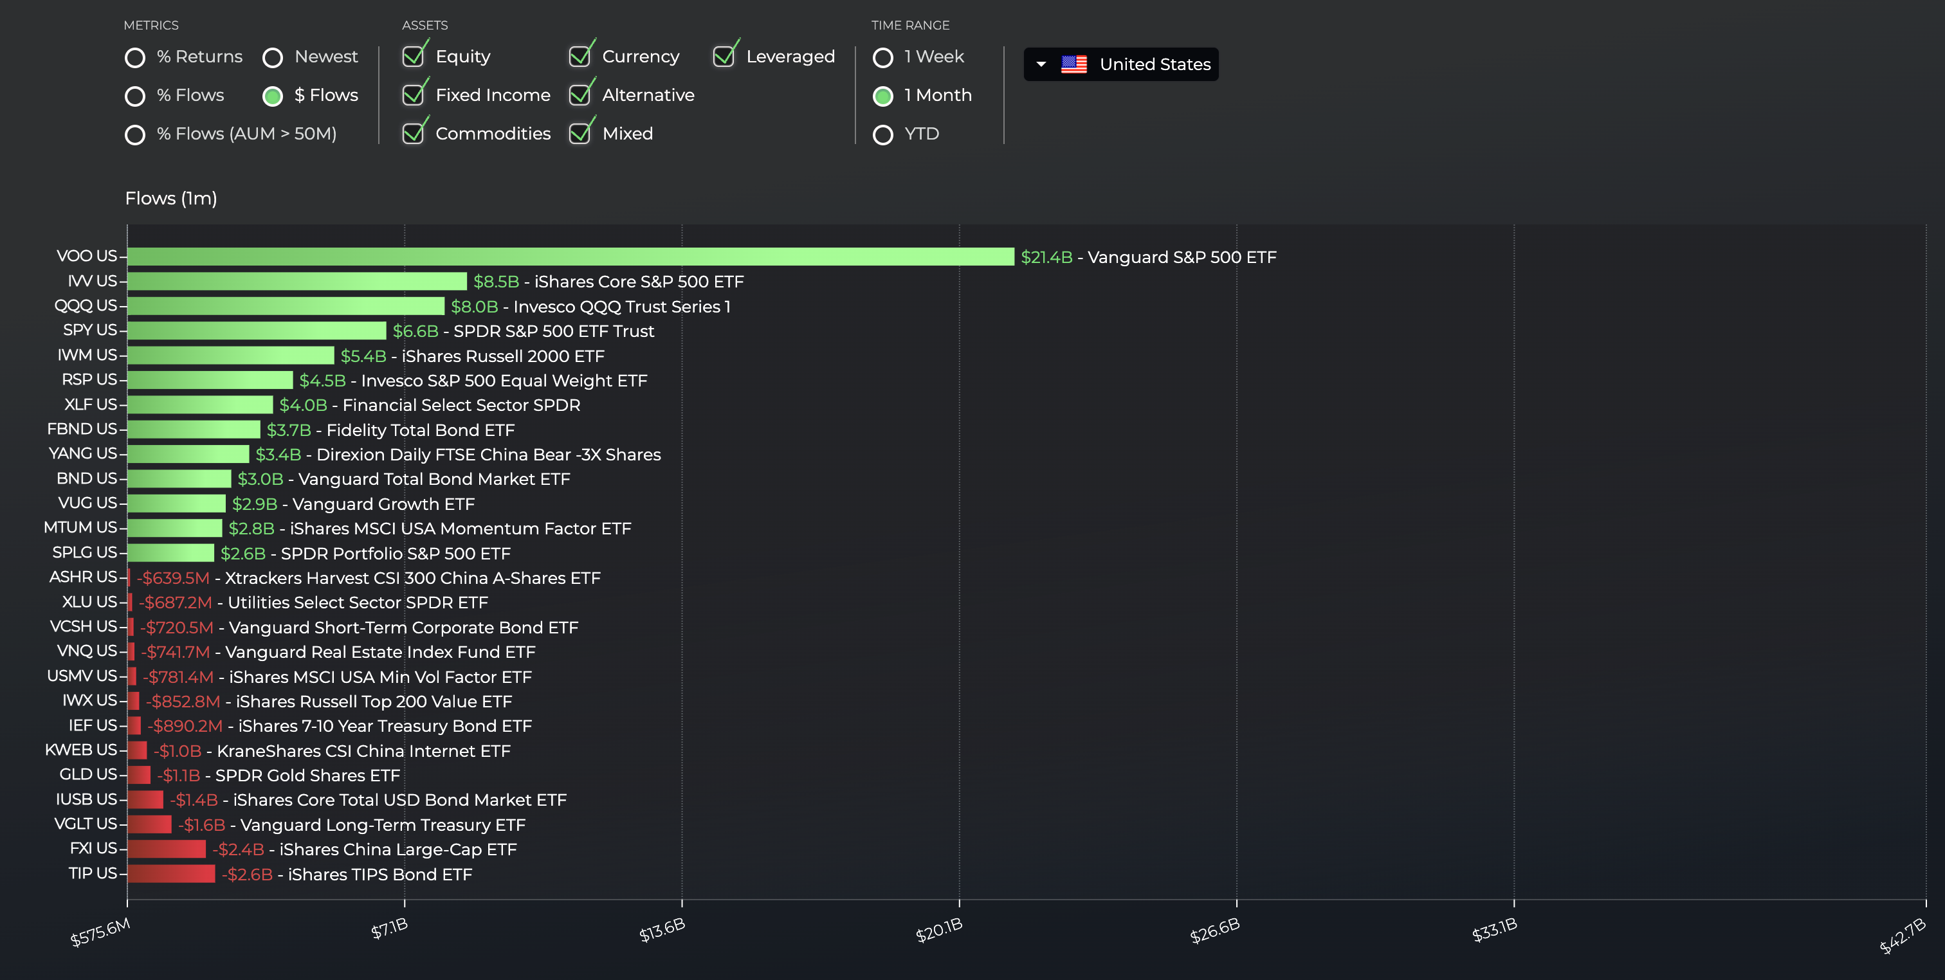
Task: Switch time range to 1 Week
Action: point(882,57)
